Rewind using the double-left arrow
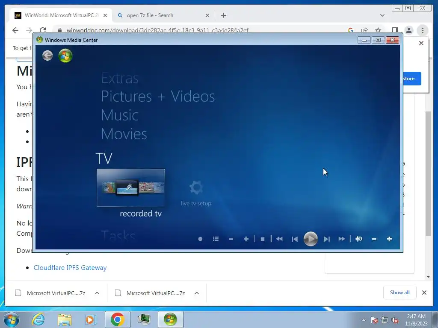 (x=279, y=239)
